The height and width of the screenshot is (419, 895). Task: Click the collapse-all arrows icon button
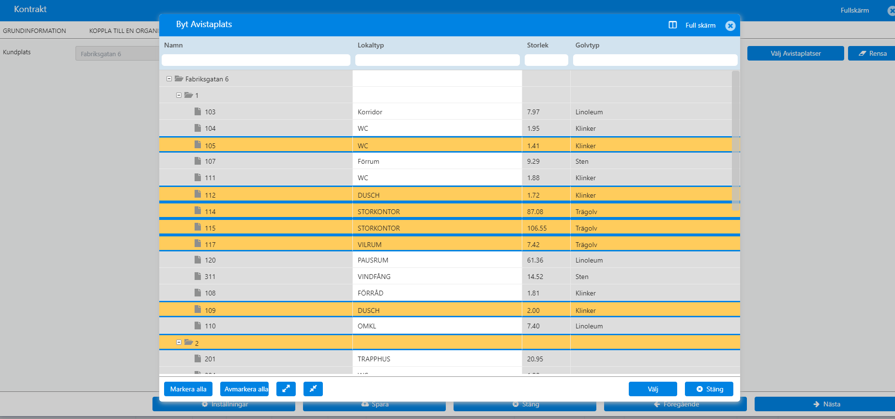coord(313,389)
